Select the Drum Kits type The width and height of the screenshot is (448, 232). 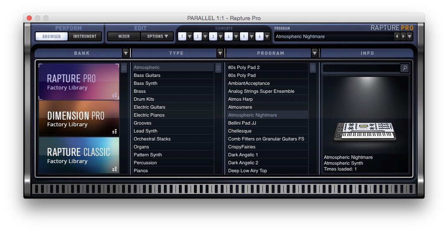pos(173,99)
